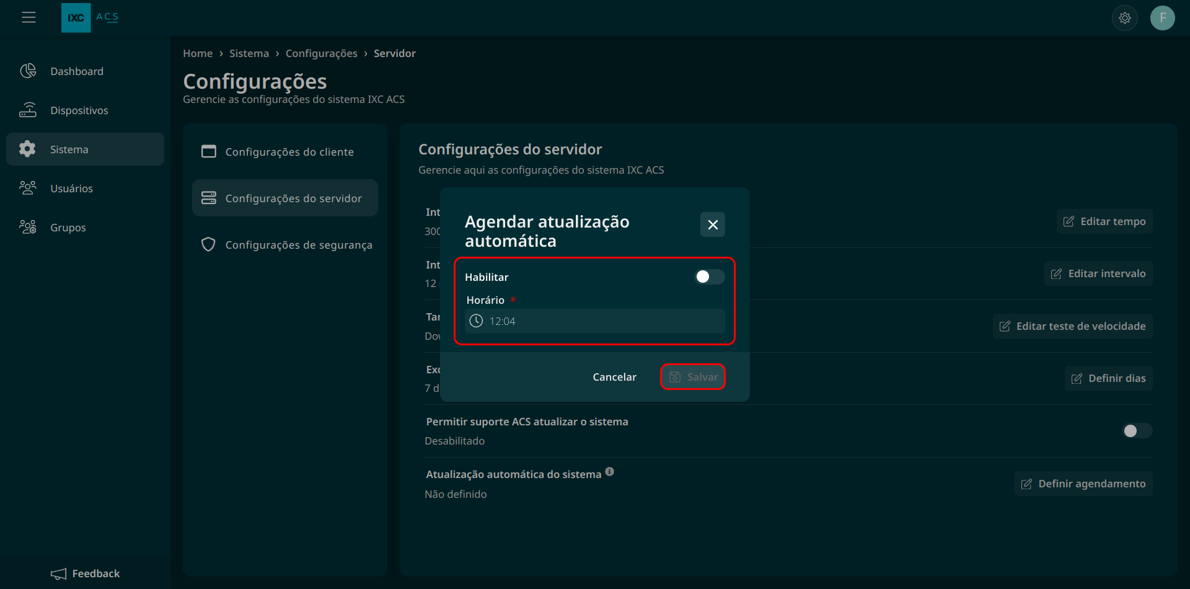Click Editar teste de velocidade button
The image size is (1190, 589).
click(x=1072, y=326)
